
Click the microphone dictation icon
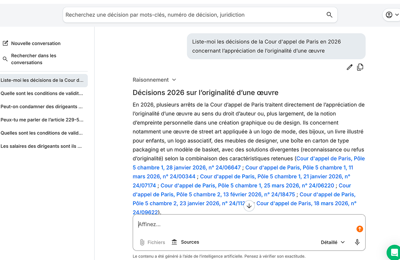click(x=357, y=242)
